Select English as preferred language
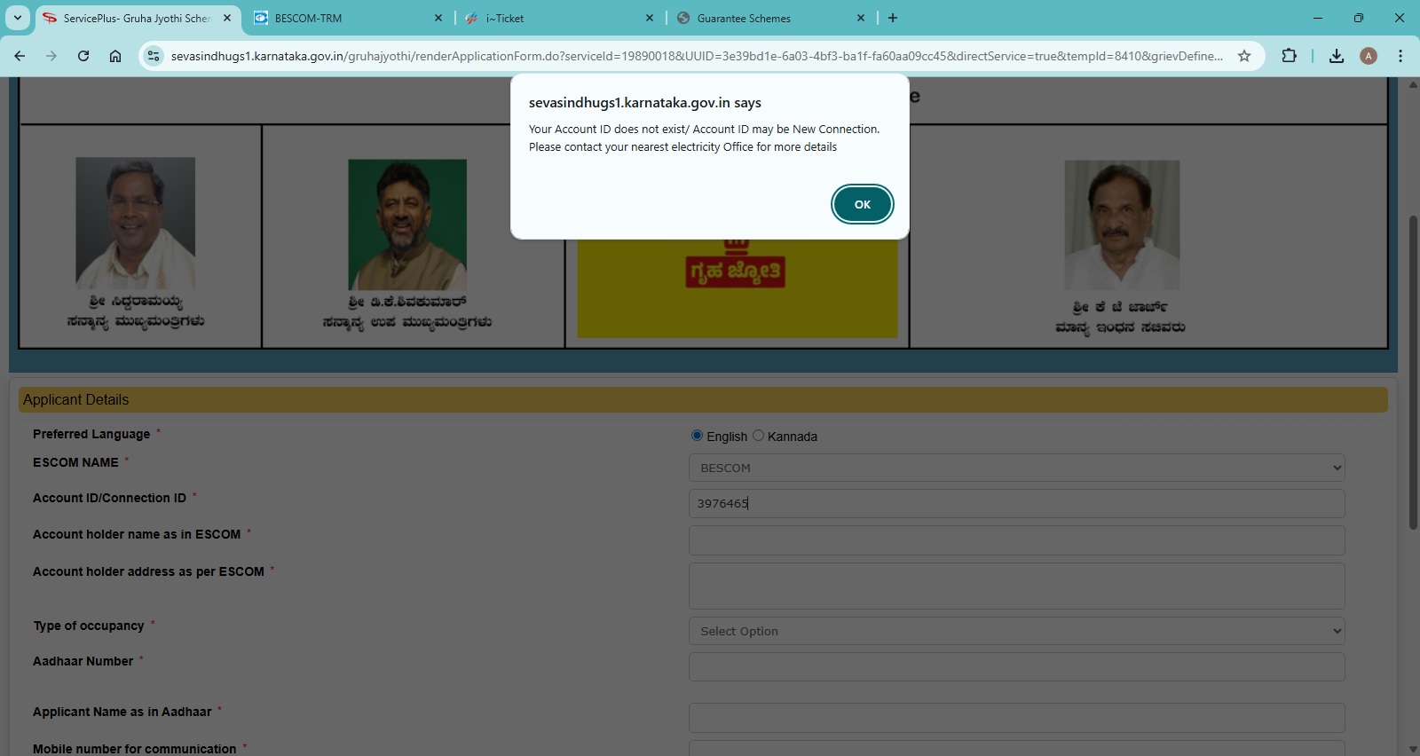The image size is (1420, 756). (697, 436)
